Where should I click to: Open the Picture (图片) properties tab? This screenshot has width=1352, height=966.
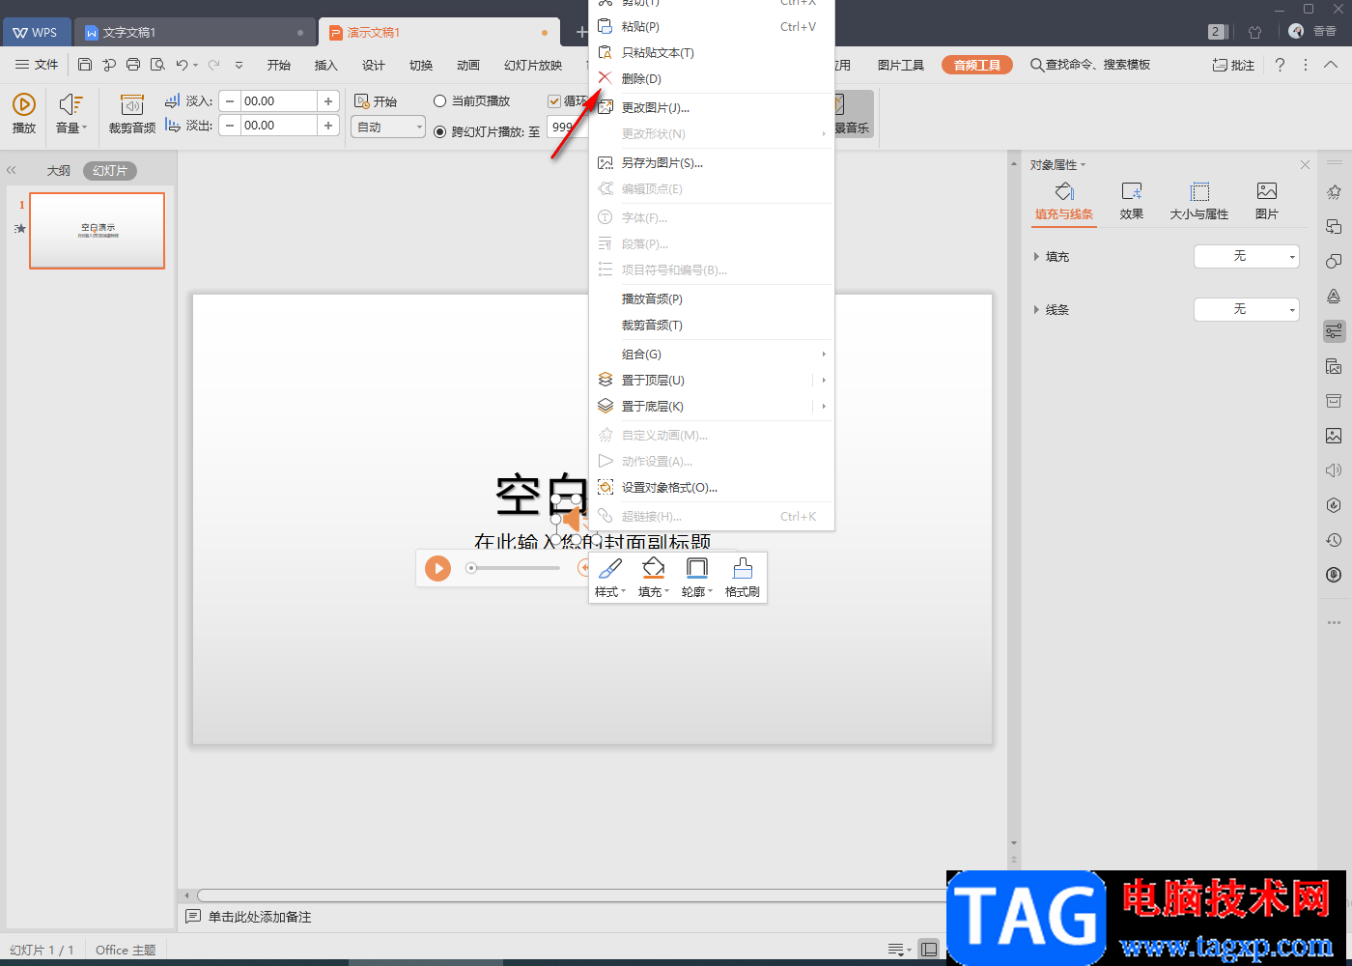tap(1267, 201)
